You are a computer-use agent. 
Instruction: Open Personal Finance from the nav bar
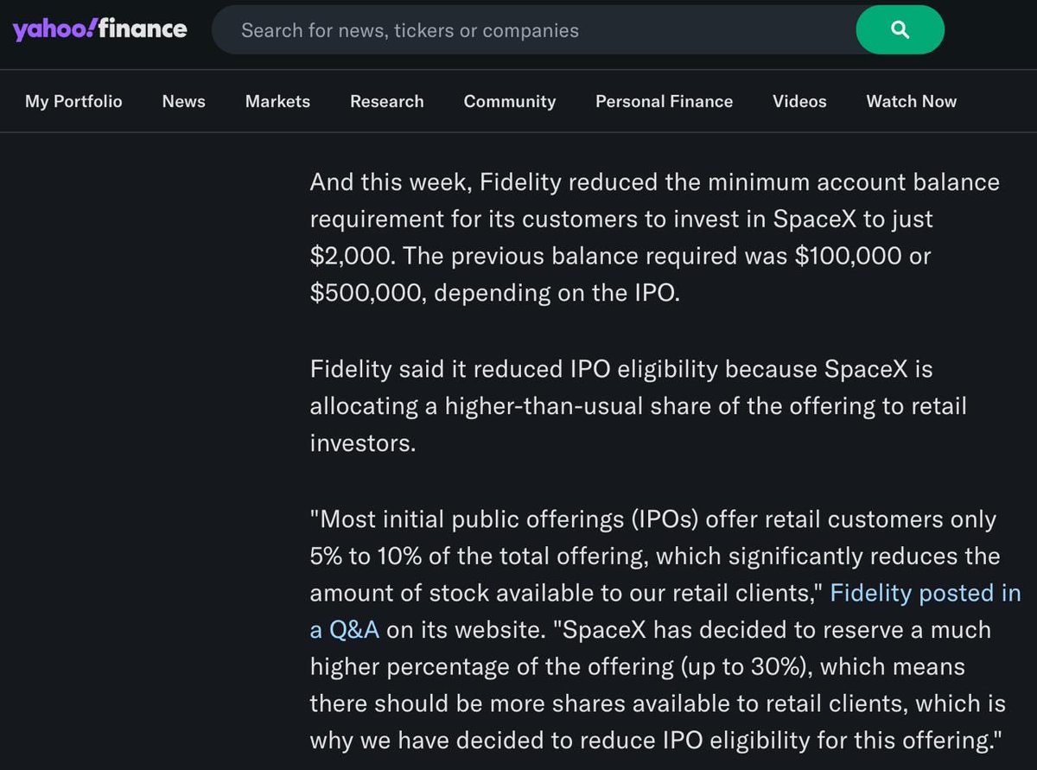664,101
